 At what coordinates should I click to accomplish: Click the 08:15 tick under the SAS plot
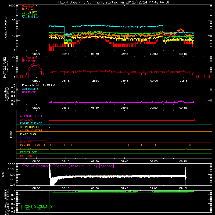tap(66, 188)
